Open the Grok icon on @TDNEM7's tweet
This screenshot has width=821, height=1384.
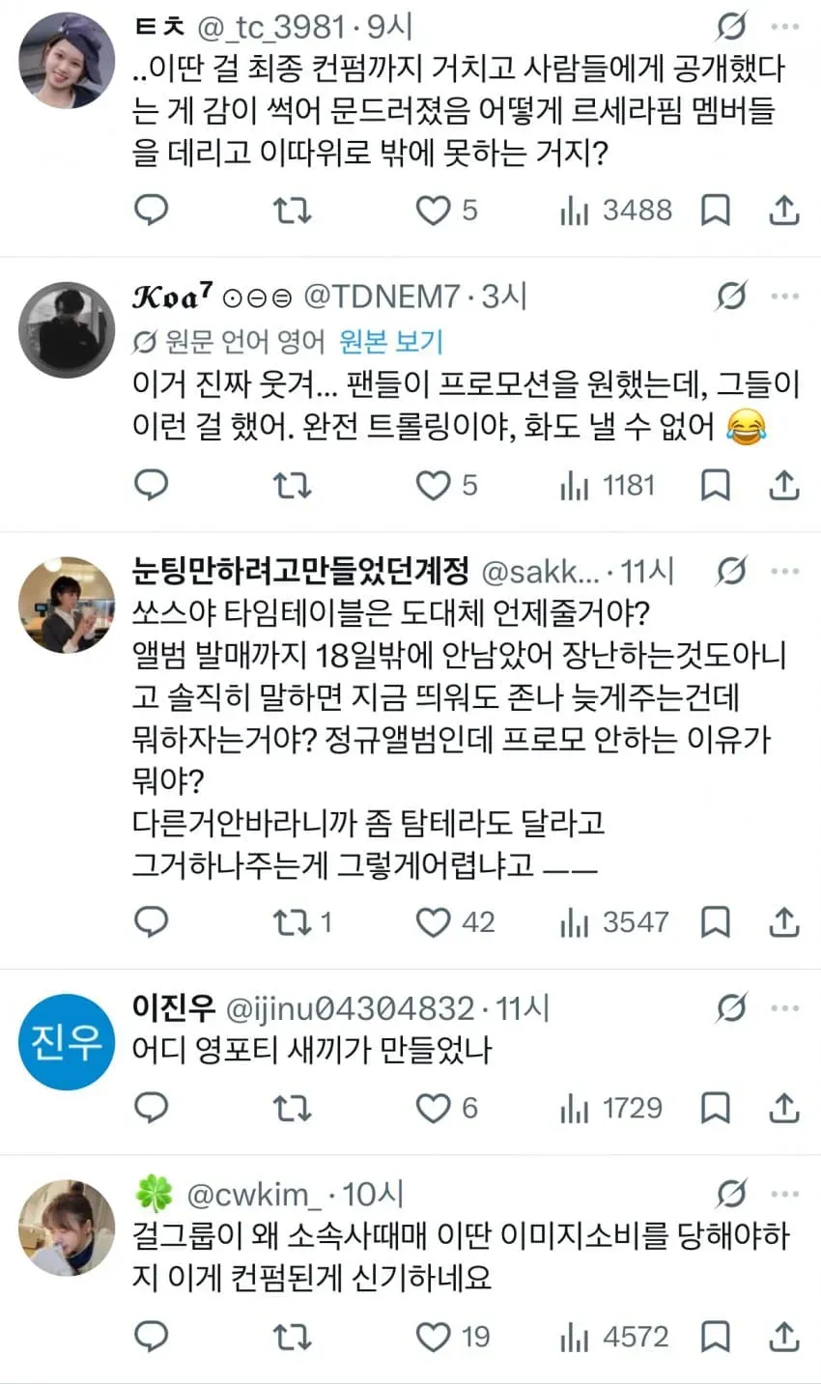tap(731, 297)
